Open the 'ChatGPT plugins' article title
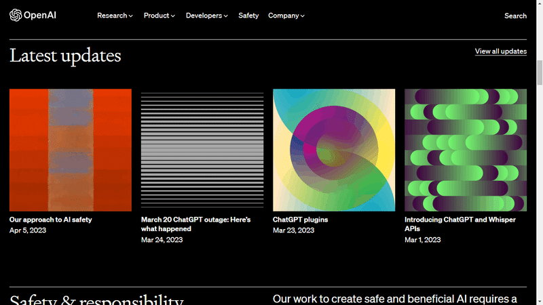This screenshot has height=305, width=543. pyautogui.click(x=300, y=220)
